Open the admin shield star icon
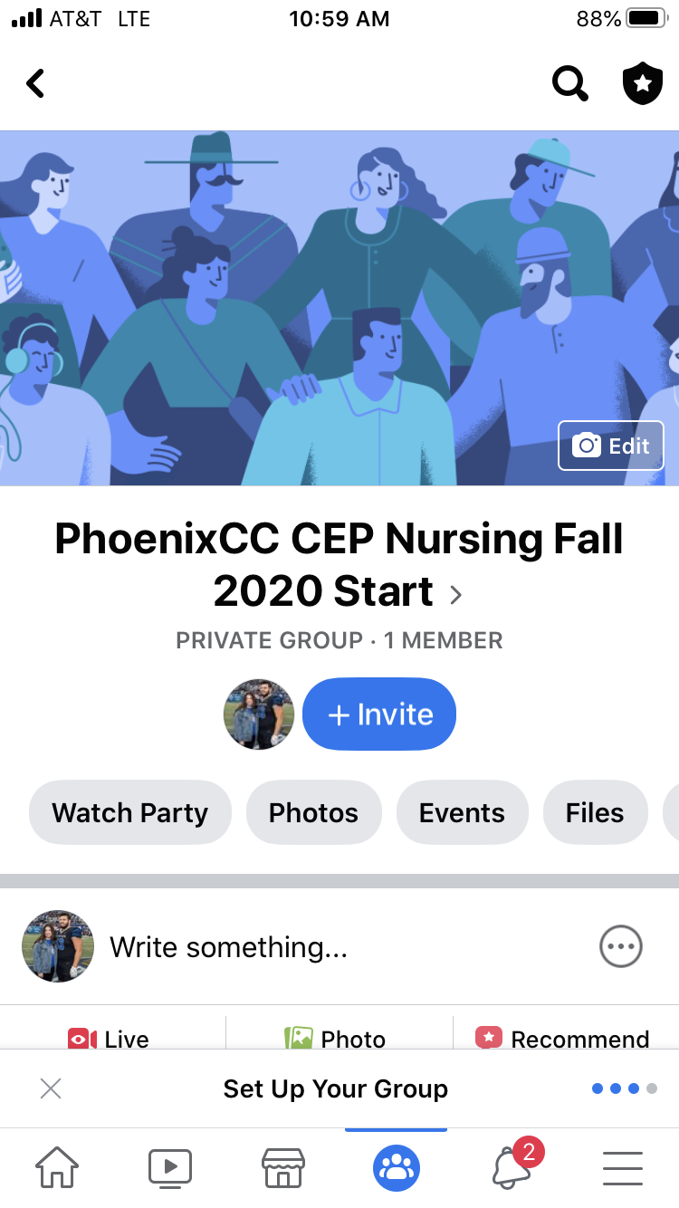This screenshot has width=679, height=1208. click(x=643, y=84)
